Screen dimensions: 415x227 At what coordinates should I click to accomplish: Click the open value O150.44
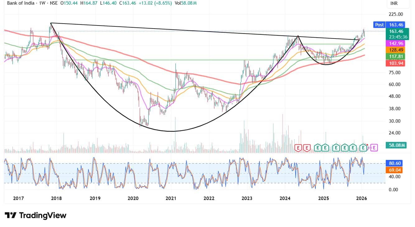click(69, 3)
